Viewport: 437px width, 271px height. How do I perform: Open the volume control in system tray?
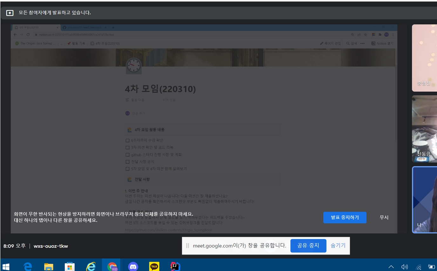coord(404,267)
